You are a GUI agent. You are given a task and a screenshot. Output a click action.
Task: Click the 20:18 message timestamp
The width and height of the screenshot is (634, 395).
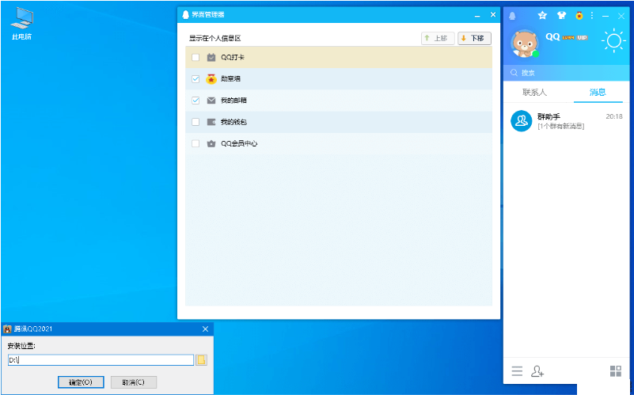coord(613,116)
